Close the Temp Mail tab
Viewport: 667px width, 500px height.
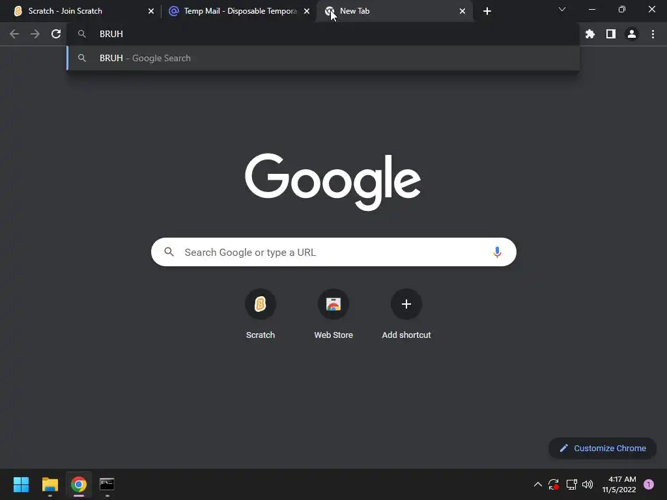tap(307, 11)
